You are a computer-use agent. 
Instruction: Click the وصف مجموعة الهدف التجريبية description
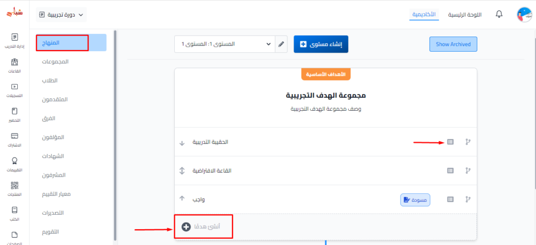click(x=326, y=109)
